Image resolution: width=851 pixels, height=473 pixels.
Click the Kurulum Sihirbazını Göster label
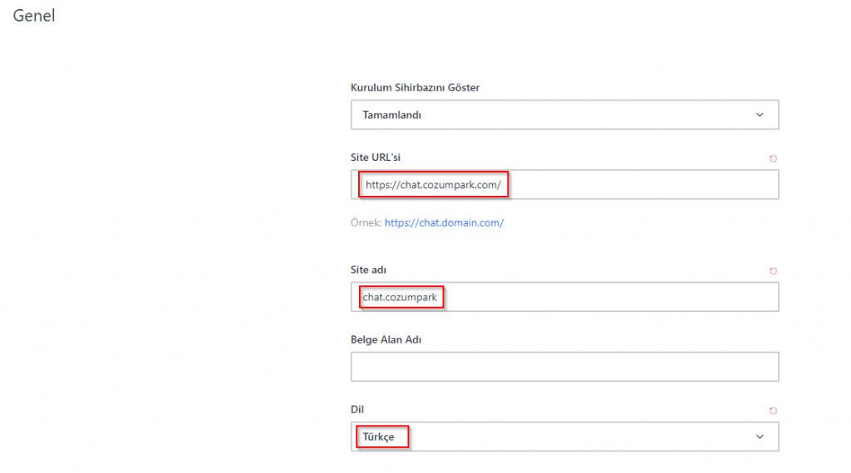416,88
